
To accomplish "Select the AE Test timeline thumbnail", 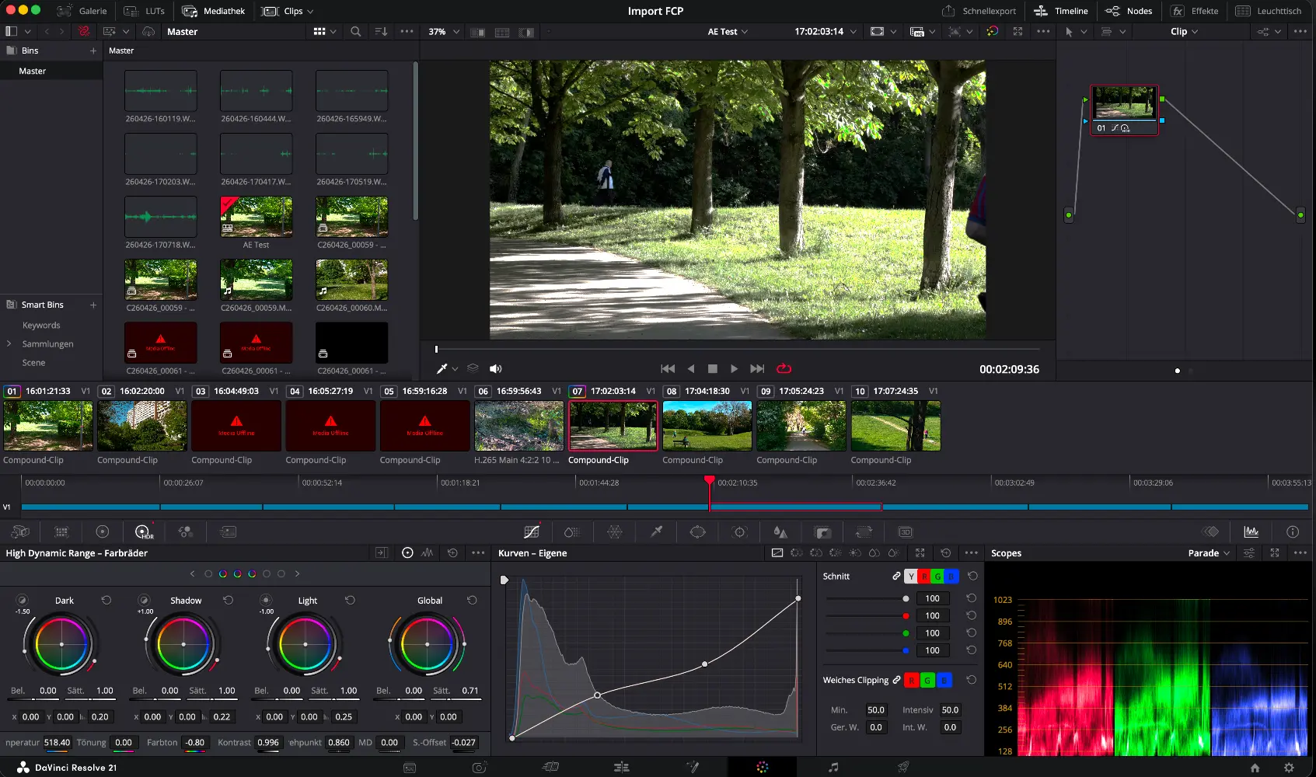I will [x=256, y=217].
